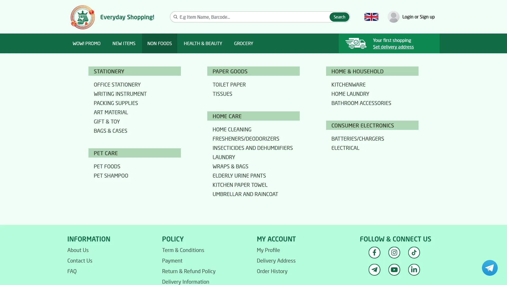Open Facebook page via footer icon

[374, 252]
